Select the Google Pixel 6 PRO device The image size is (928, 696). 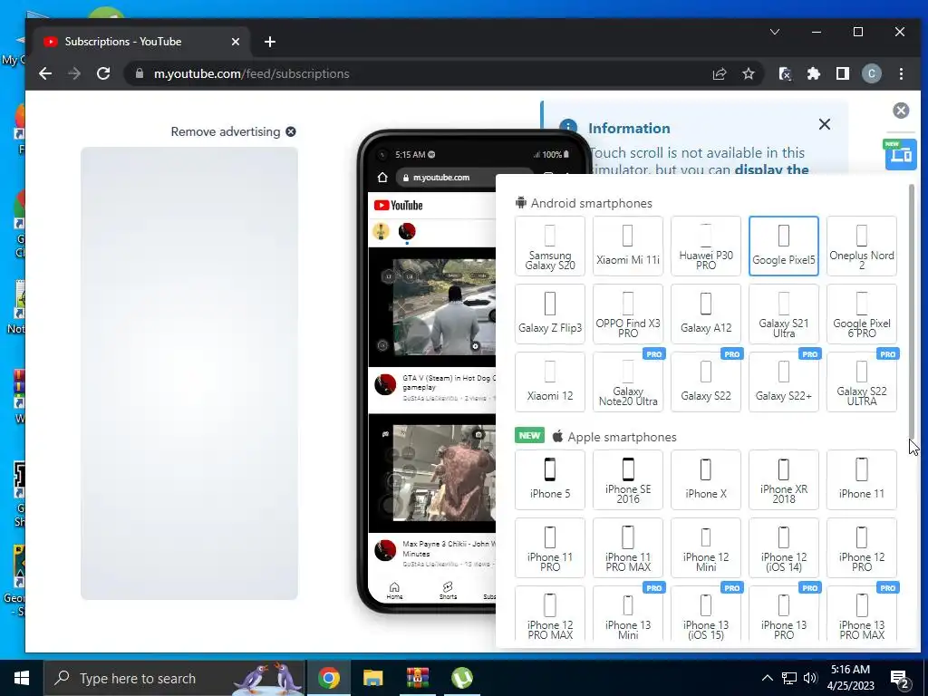coord(862,314)
